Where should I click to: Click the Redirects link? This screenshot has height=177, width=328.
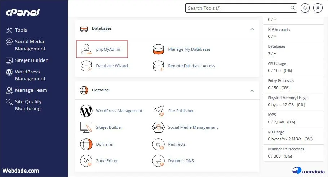[177, 144]
